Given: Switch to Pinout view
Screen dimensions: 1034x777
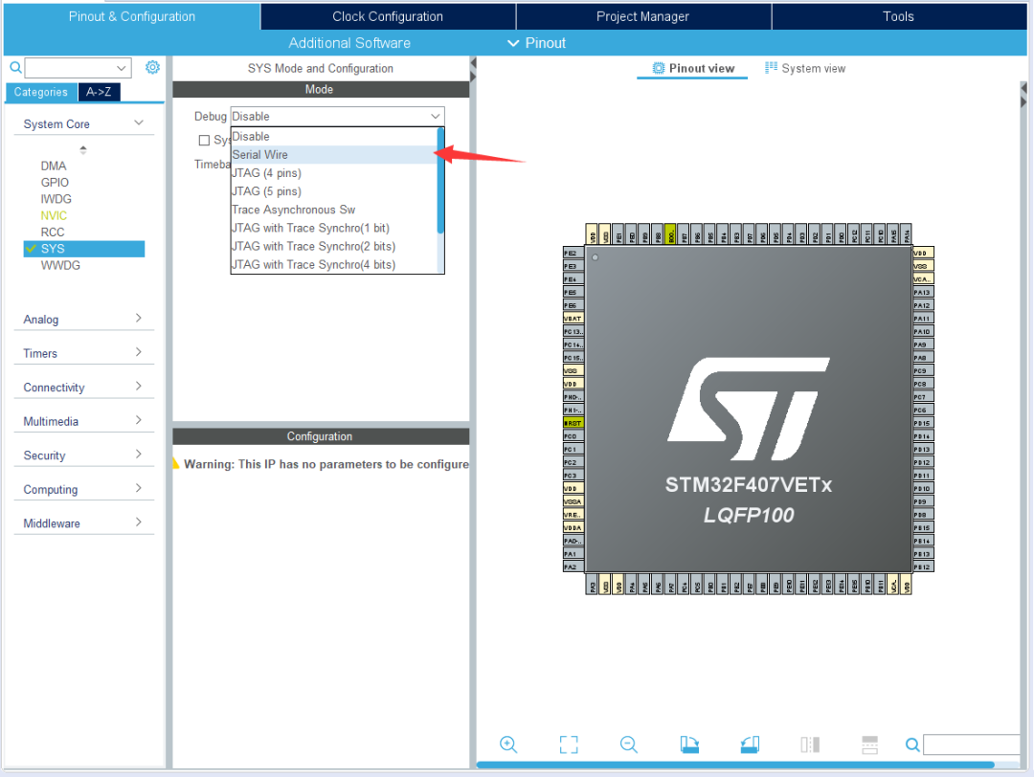Looking at the screenshot, I should 693,69.
